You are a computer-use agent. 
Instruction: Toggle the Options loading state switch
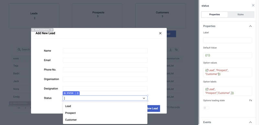[x=206, y=108]
